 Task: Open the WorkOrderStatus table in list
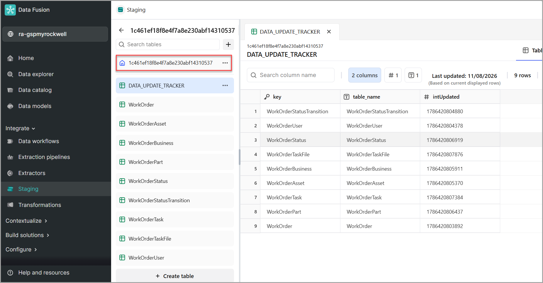tap(175, 181)
